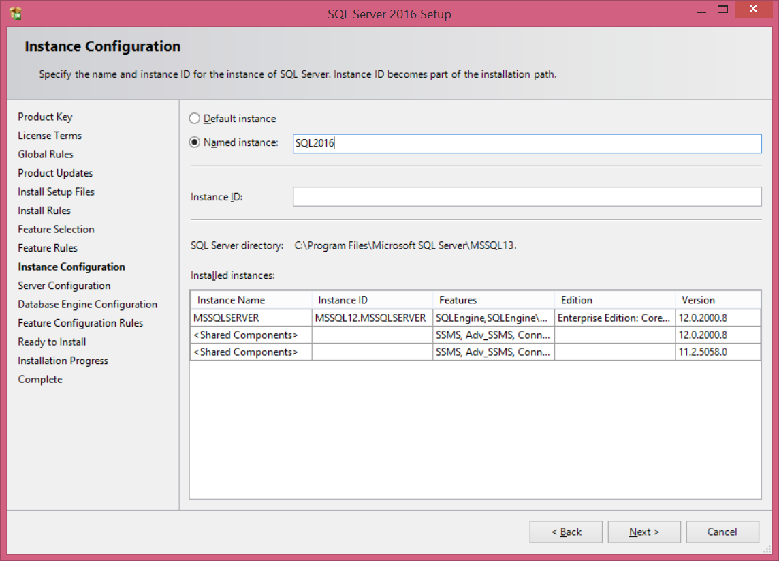Select the Shared Components row with version 12.0.2000.8

point(475,335)
